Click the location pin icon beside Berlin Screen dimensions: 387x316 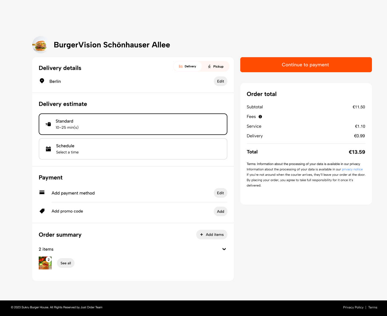[42, 81]
